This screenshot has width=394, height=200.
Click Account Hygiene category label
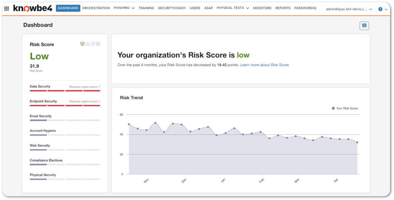(x=43, y=131)
